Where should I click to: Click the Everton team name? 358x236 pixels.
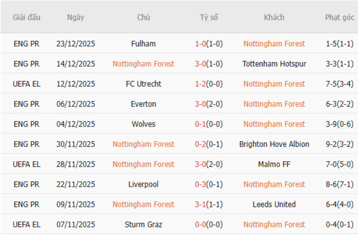click(144, 104)
